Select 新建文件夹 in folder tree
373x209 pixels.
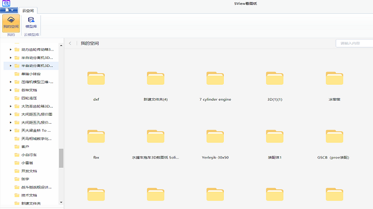(31, 203)
